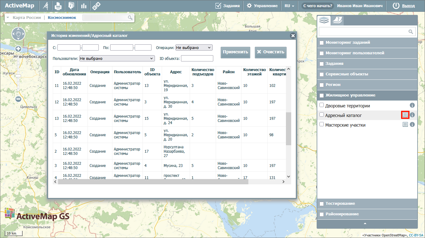This screenshot has width=425, height=238.
Task: Click the print map icon
Action: [x=58, y=6]
